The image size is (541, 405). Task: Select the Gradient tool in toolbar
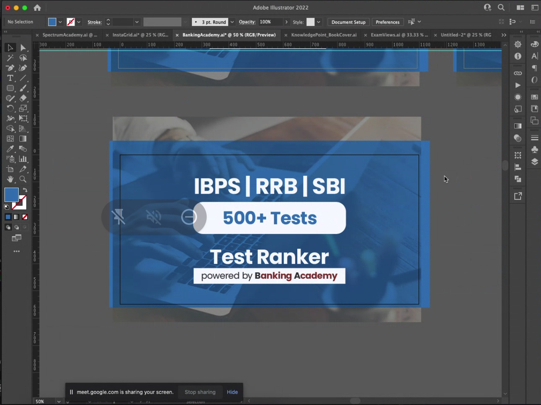tap(23, 139)
